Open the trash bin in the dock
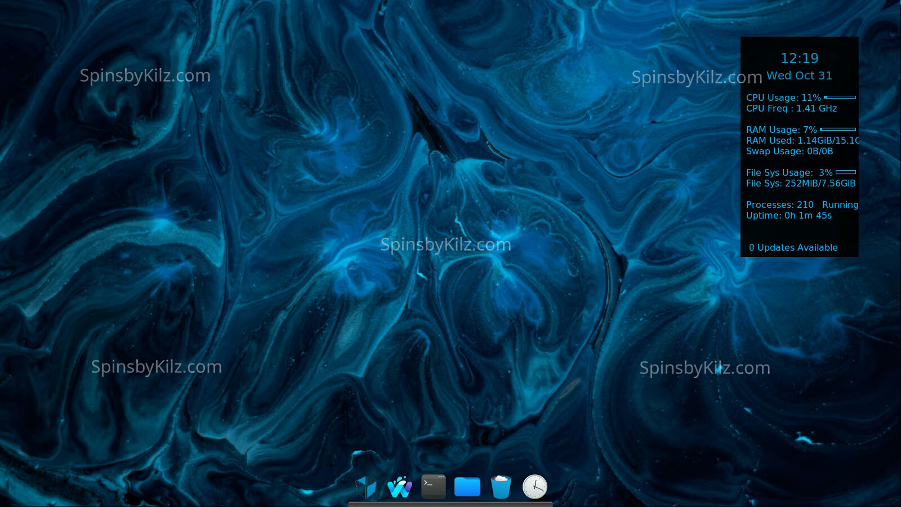This screenshot has height=507, width=901. coord(501,487)
